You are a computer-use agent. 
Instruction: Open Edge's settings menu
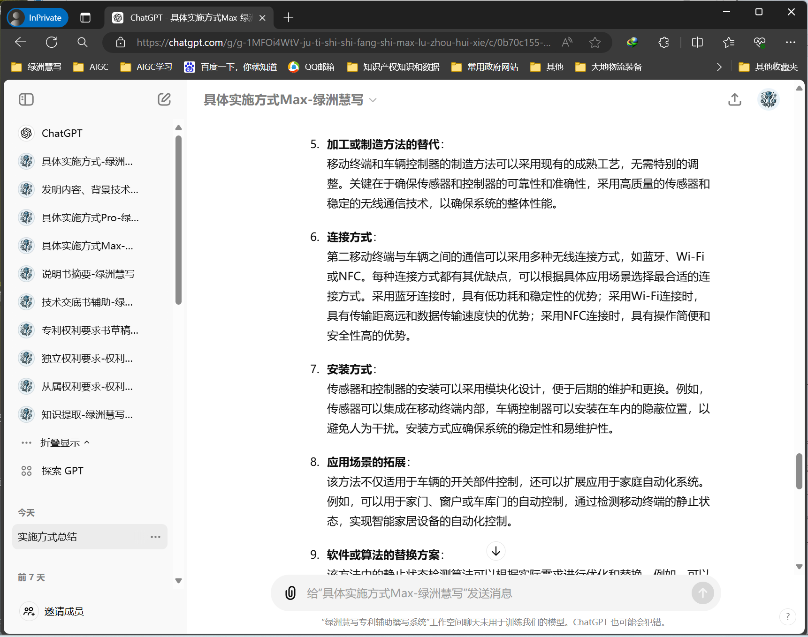[x=791, y=42]
